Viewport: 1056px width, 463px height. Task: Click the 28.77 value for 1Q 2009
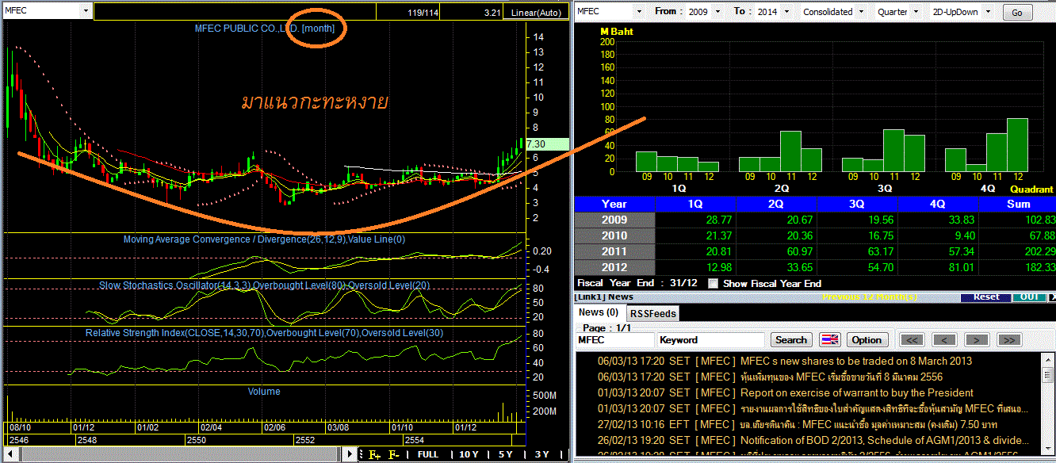(x=719, y=220)
